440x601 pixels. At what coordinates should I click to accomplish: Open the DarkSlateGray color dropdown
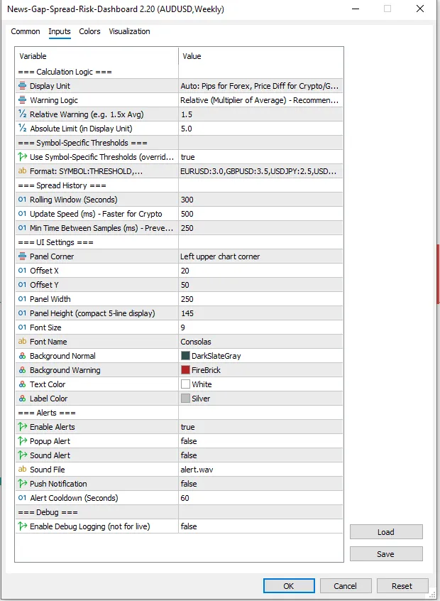tap(260, 356)
